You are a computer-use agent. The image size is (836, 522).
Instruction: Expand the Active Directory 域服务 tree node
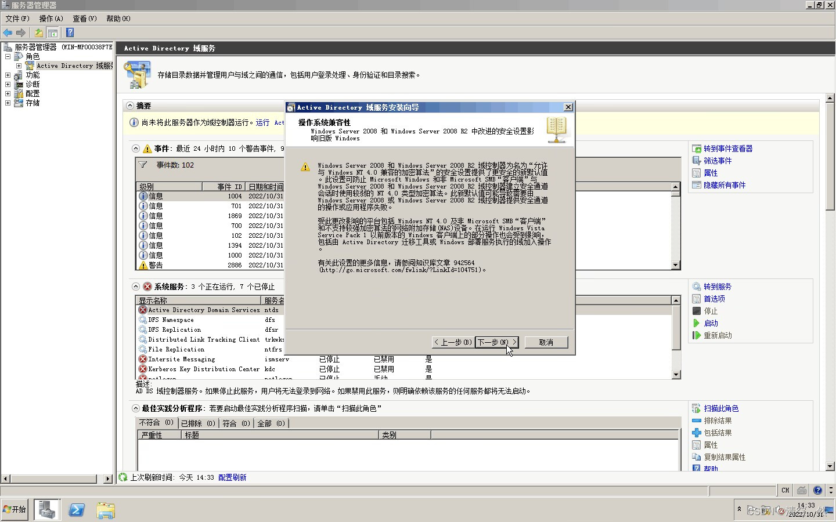19,66
